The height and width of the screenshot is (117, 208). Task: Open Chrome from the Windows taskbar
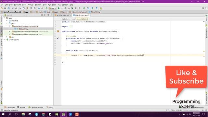click(43, 114)
